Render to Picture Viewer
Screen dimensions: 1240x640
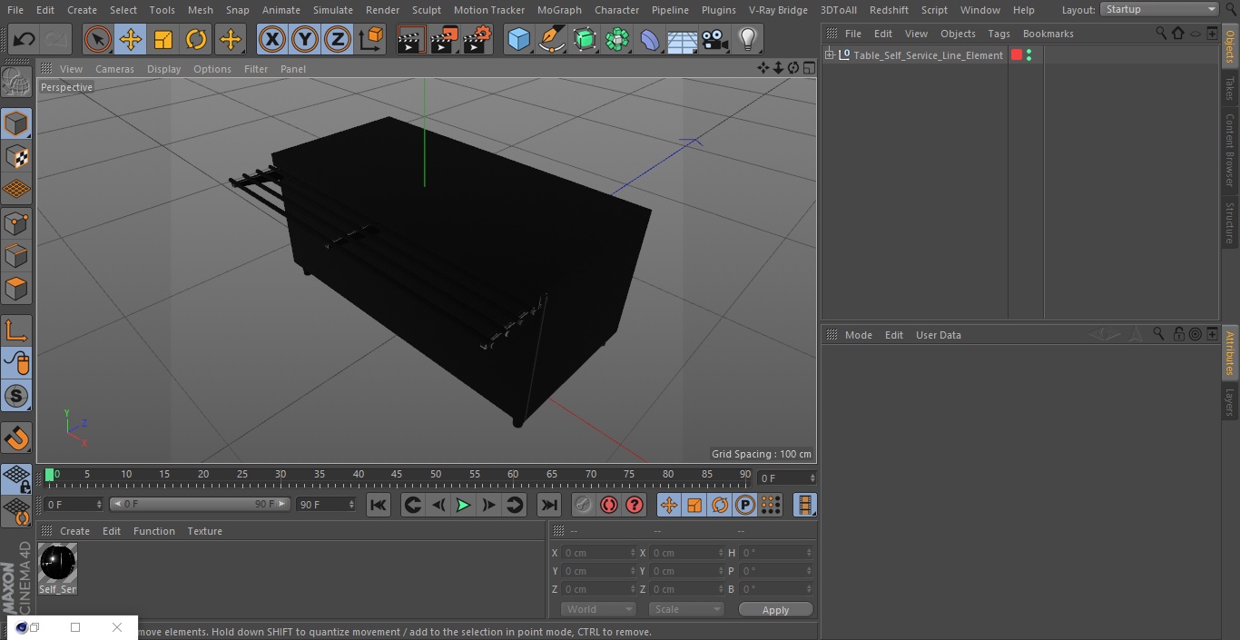point(444,40)
